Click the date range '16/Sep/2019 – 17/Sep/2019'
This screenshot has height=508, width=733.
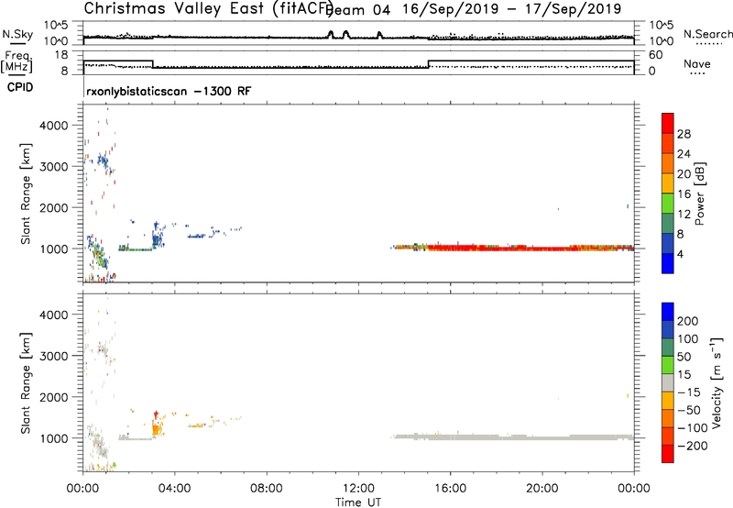point(512,9)
